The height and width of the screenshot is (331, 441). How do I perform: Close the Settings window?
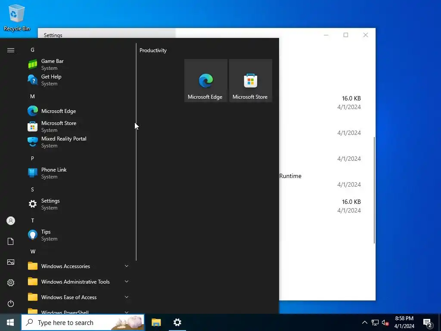(365, 35)
